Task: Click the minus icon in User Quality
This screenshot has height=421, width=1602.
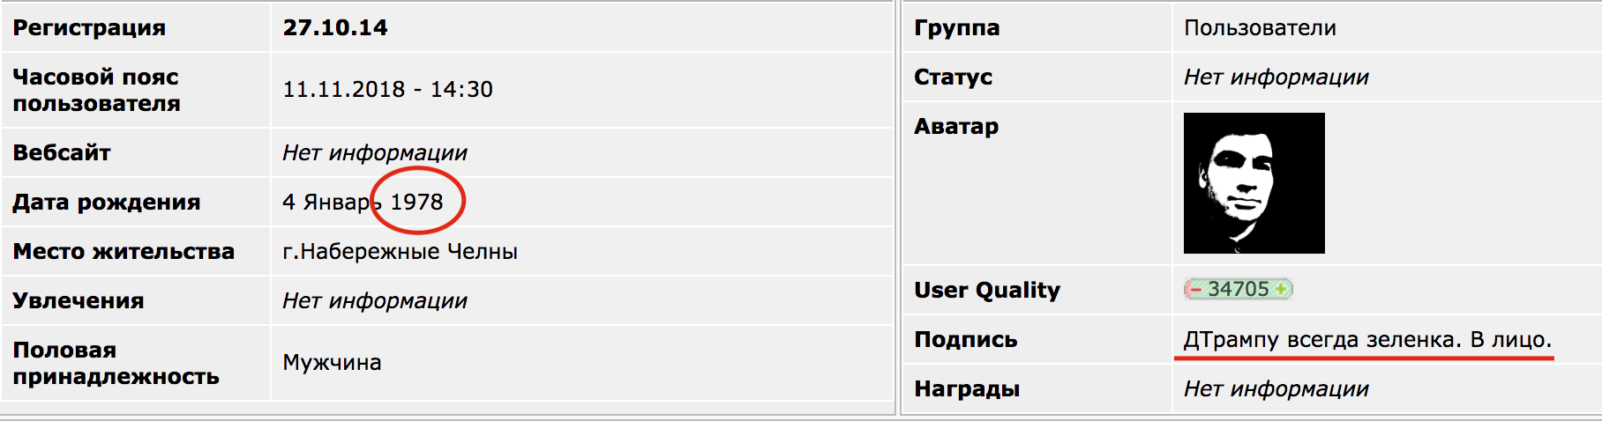Action: coord(1195,289)
